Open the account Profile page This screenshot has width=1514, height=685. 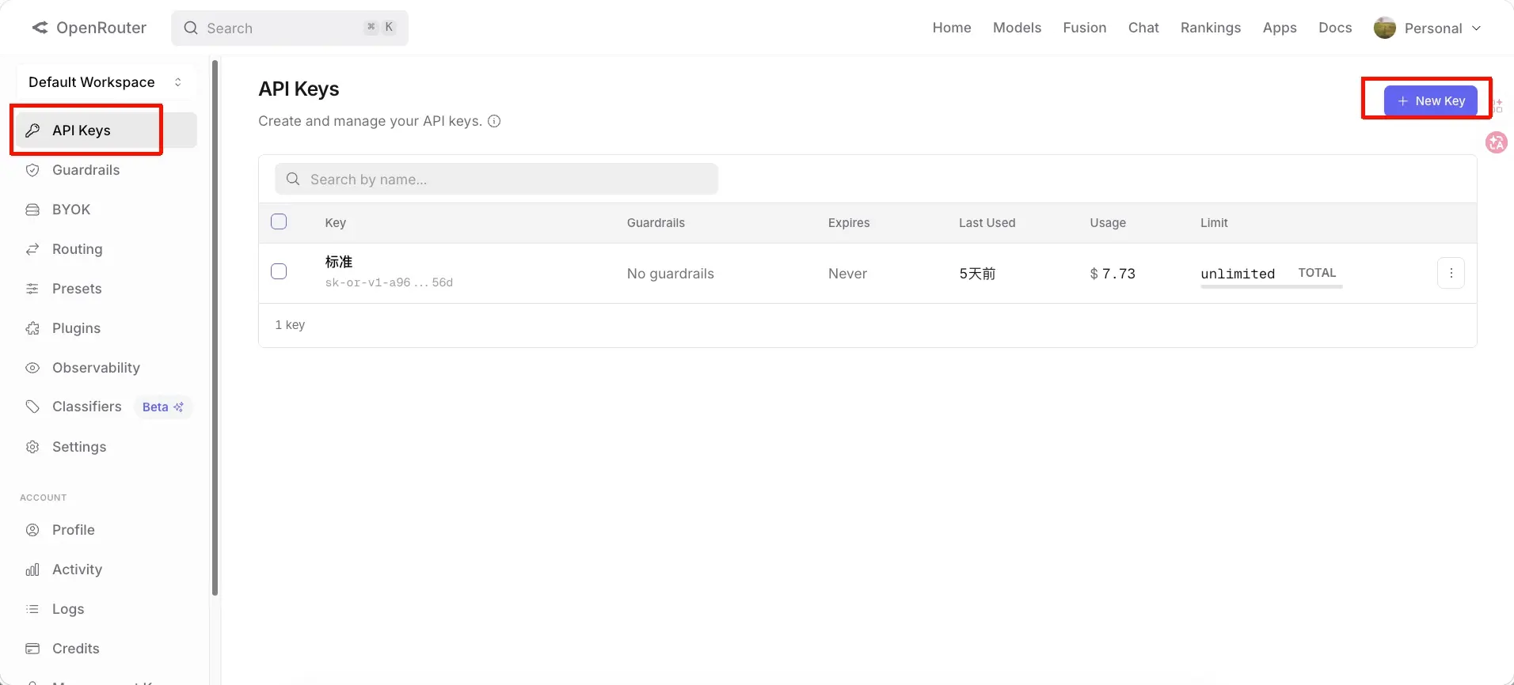tap(106, 530)
